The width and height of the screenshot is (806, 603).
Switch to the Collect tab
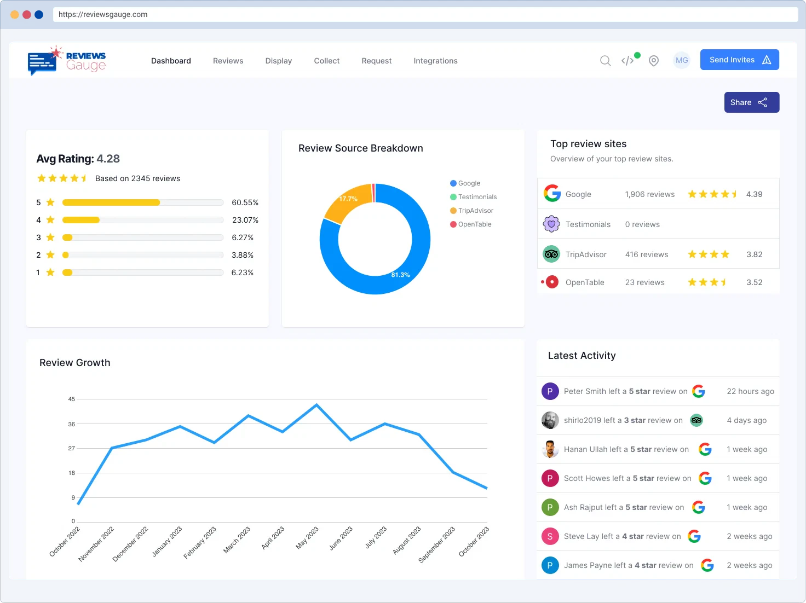point(326,61)
